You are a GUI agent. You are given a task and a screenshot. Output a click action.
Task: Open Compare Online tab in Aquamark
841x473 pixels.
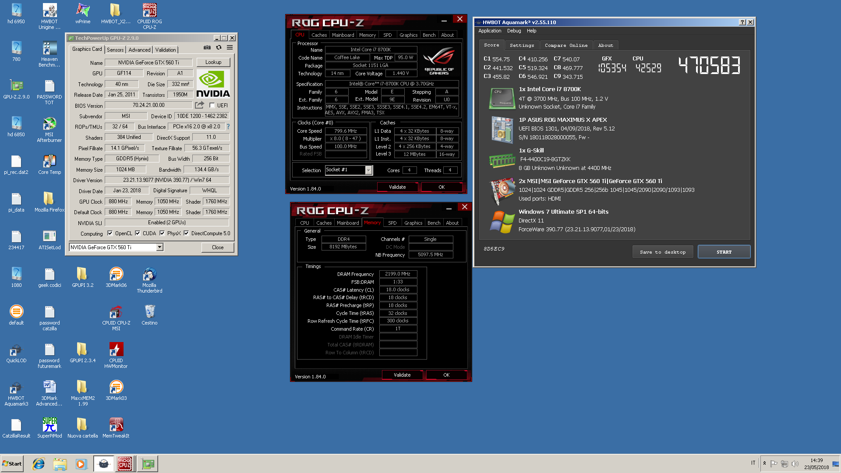pyautogui.click(x=566, y=45)
